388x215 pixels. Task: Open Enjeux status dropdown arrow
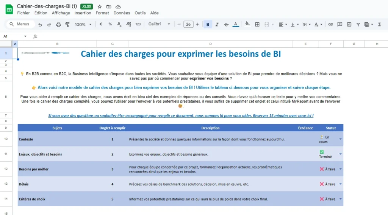(x=341, y=154)
